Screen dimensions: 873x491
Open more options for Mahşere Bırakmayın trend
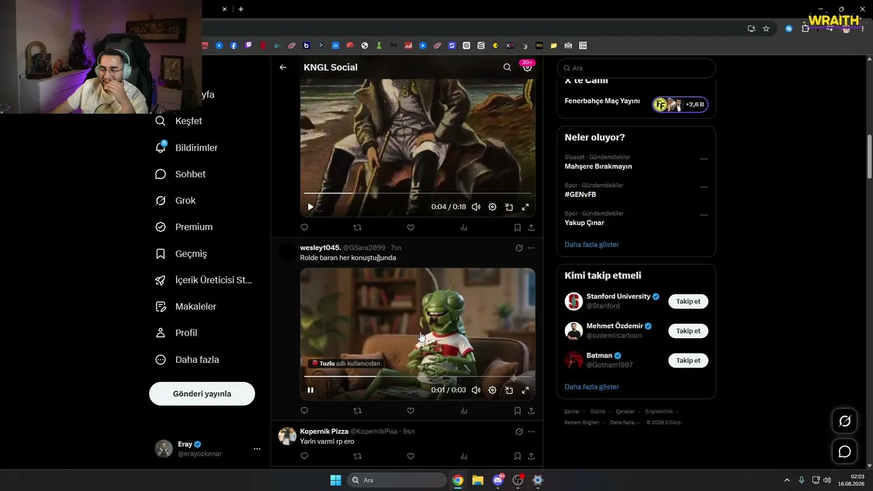tap(704, 159)
